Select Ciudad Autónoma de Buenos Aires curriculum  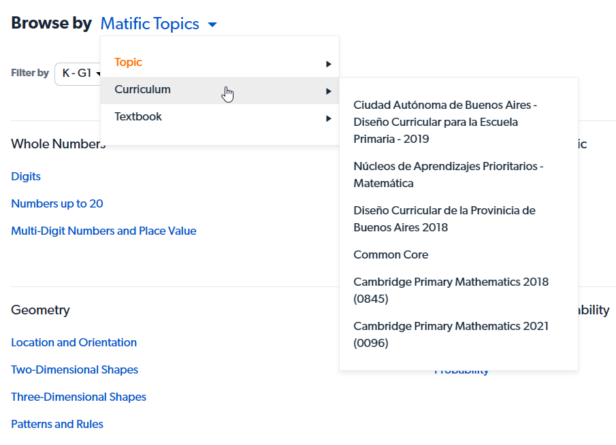pyautogui.click(x=445, y=122)
